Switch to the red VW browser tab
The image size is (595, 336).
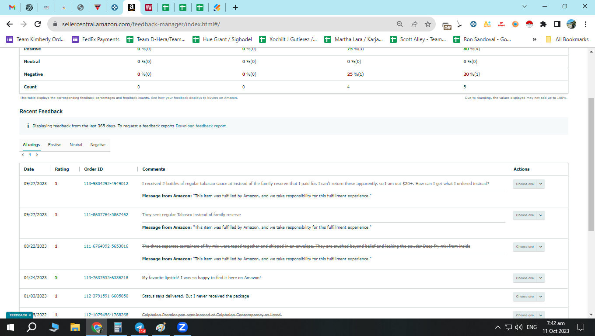149,7
